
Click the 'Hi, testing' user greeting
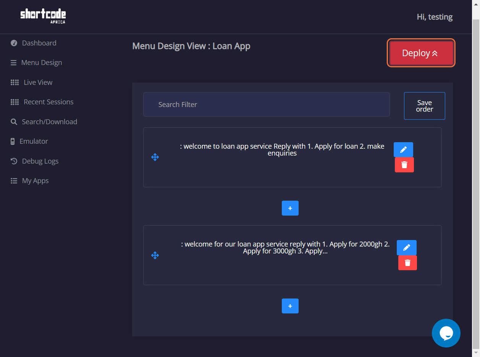(435, 17)
